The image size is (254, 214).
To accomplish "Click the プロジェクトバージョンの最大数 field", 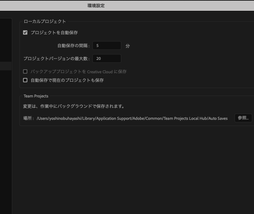I will point(107,58).
